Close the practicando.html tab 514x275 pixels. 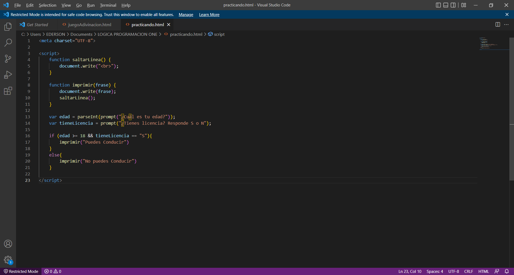(169, 25)
